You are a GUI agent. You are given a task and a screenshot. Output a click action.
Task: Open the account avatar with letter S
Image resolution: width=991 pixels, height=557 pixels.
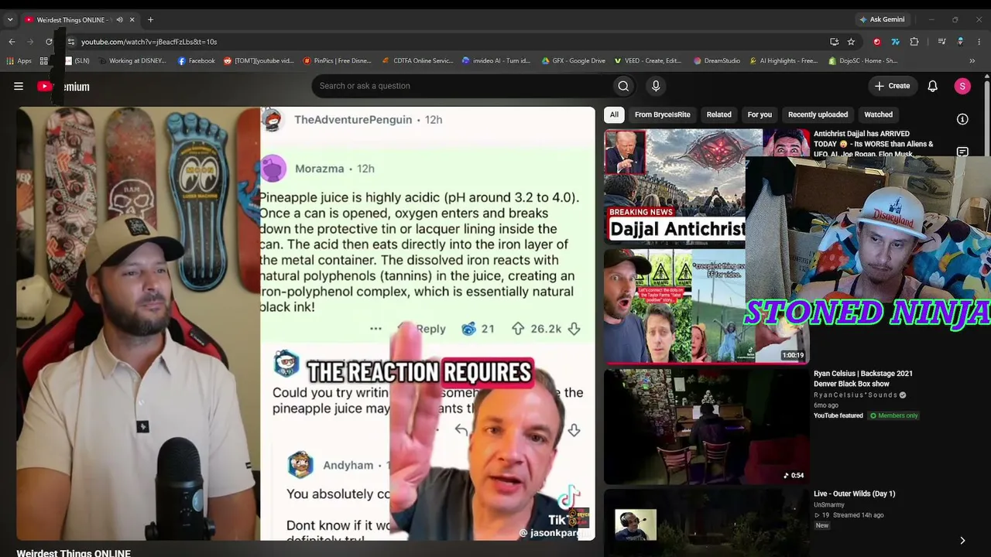tap(962, 87)
